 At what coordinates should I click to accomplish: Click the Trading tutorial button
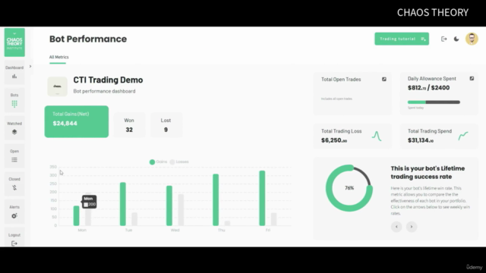click(x=402, y=39)
